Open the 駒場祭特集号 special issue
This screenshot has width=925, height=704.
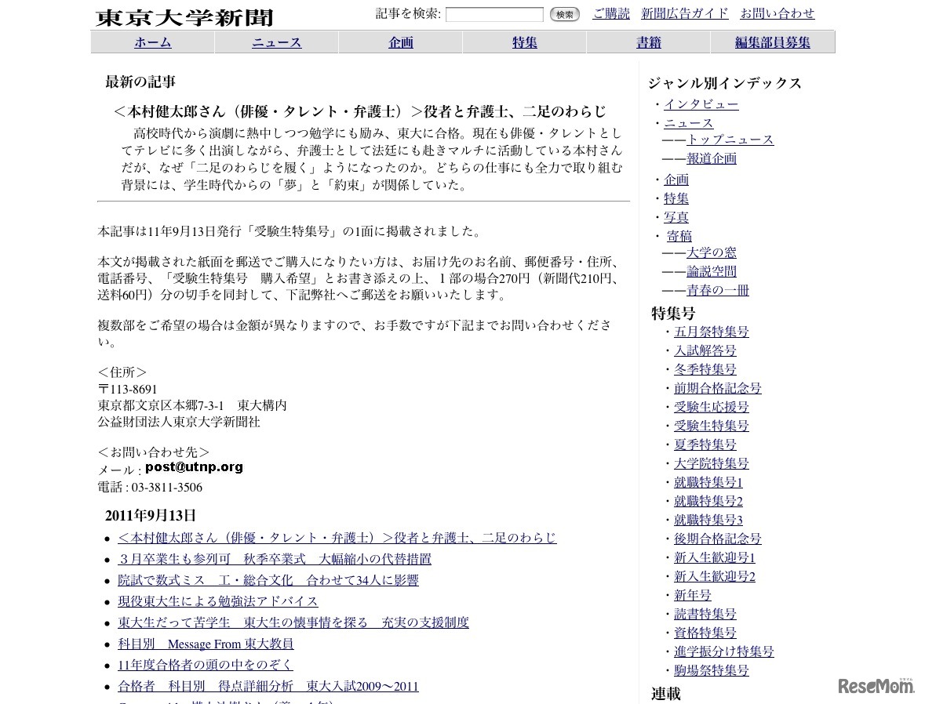point(711,670)
